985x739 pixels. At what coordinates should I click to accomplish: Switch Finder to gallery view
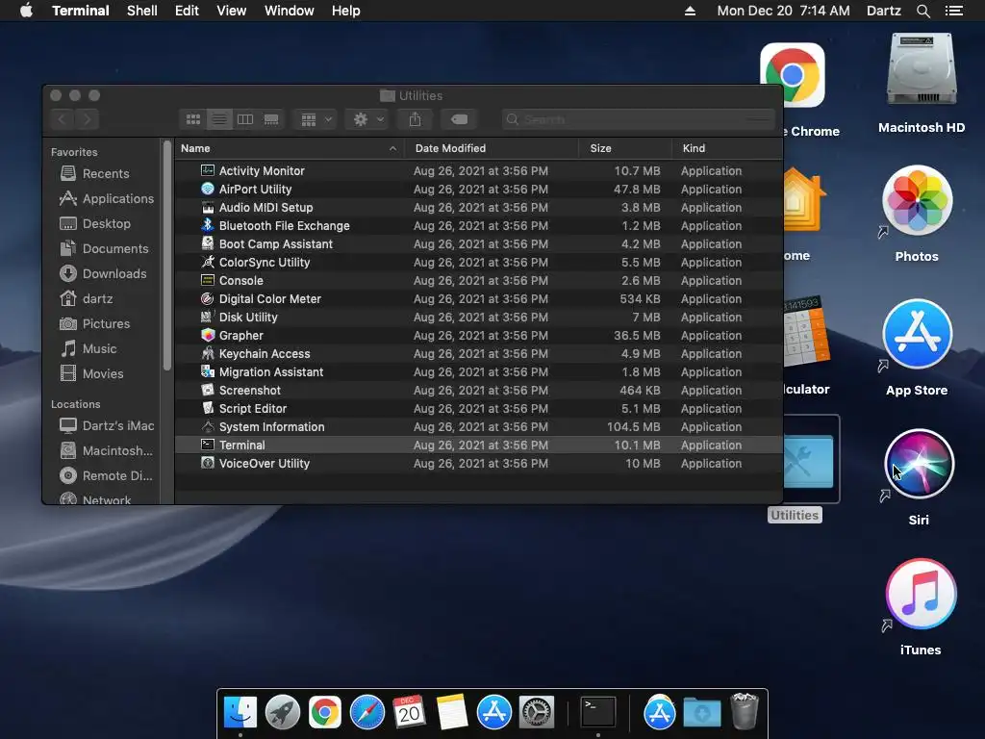tap(271, 119)
